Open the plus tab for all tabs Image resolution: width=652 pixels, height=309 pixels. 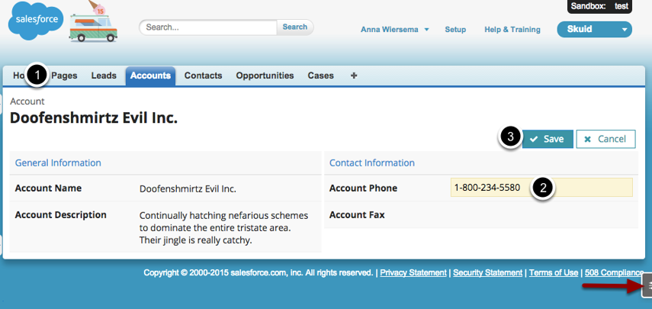[353, 76]
